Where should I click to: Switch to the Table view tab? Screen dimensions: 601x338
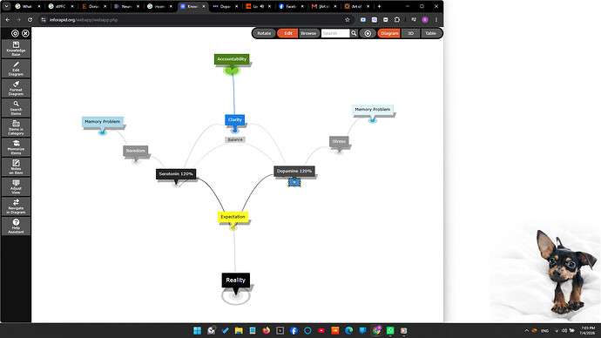(431, 33)
